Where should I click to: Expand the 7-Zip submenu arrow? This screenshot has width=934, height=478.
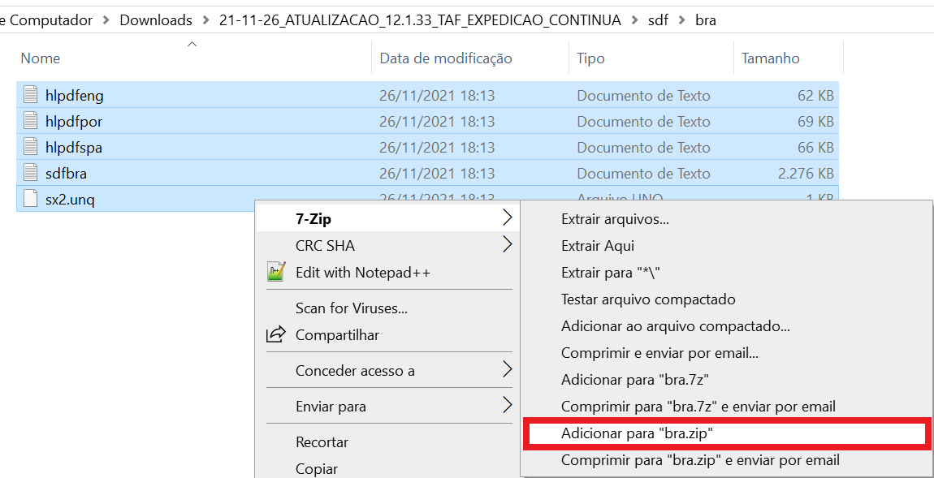click(507, 218)
